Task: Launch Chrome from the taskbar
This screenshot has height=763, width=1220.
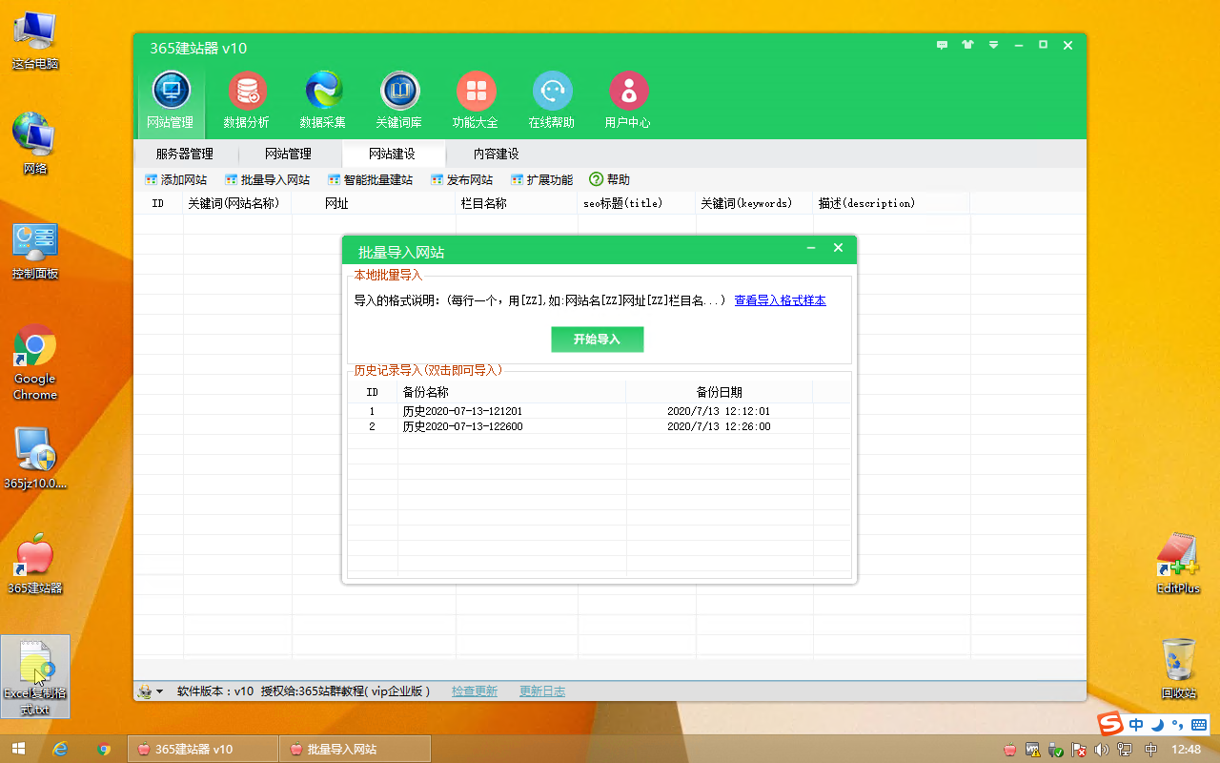Action: [x=104, y=749]
